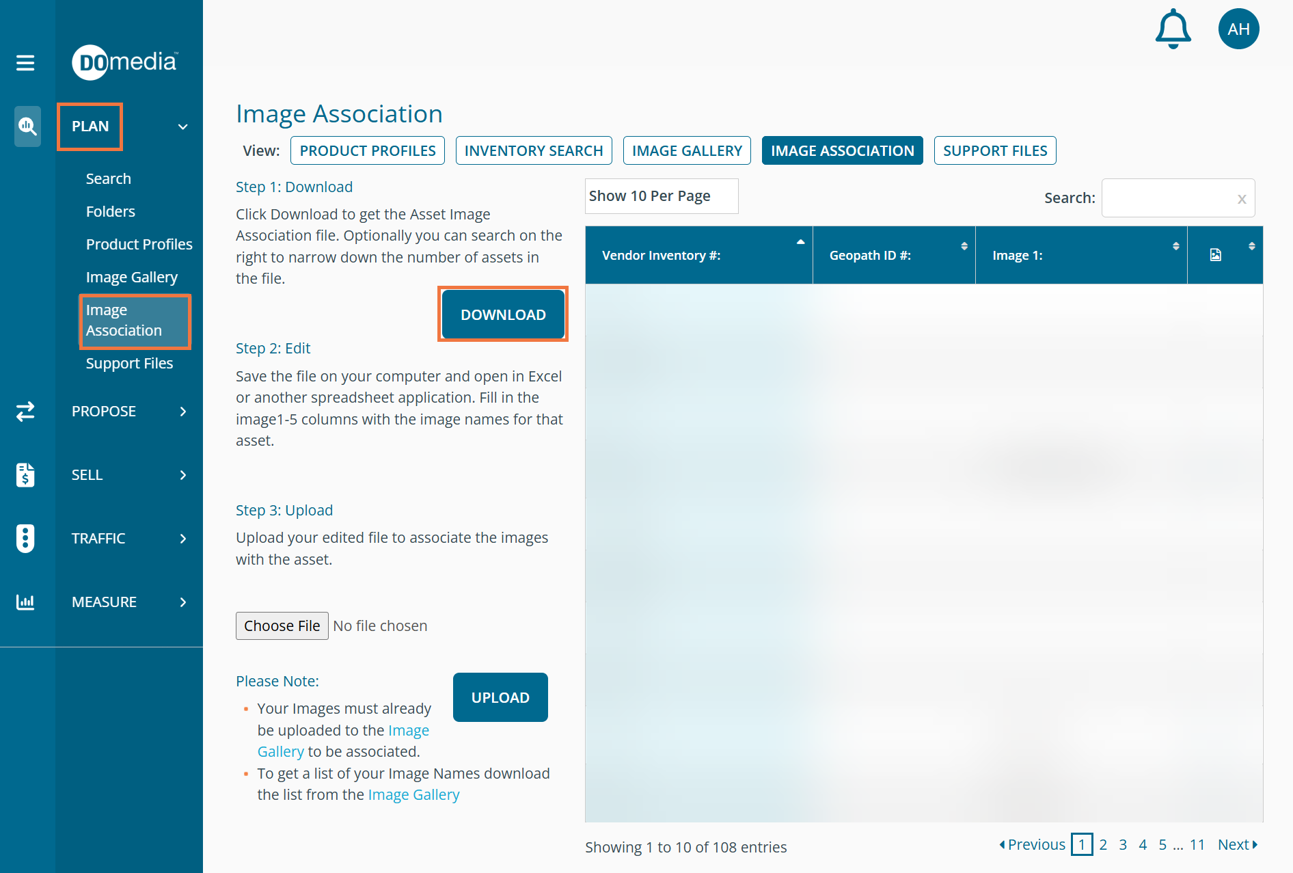Click the Plan magnifier sidebar icon
Image resolution: width=1293 pixels, height=873 pixels.
(27, 126)
